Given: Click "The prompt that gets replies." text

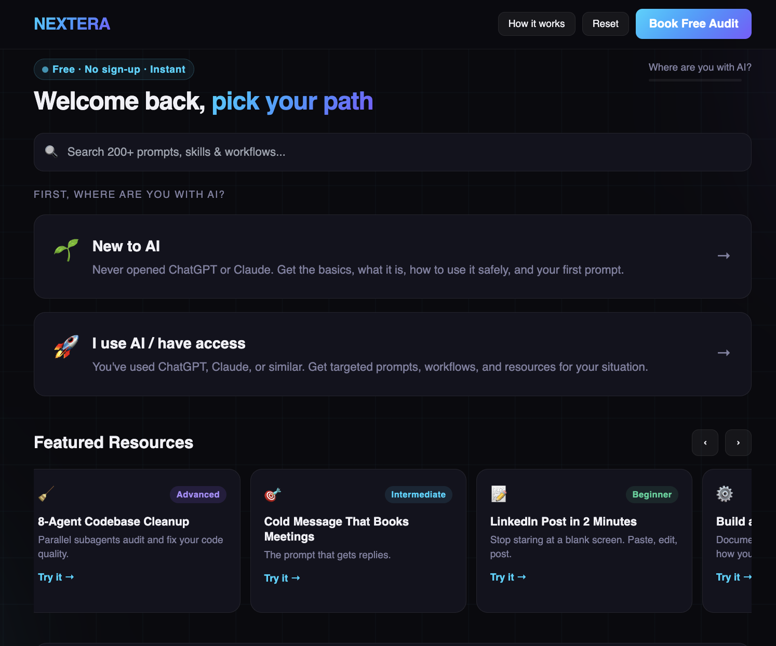Looking at the screenshot, I should 327,555.
